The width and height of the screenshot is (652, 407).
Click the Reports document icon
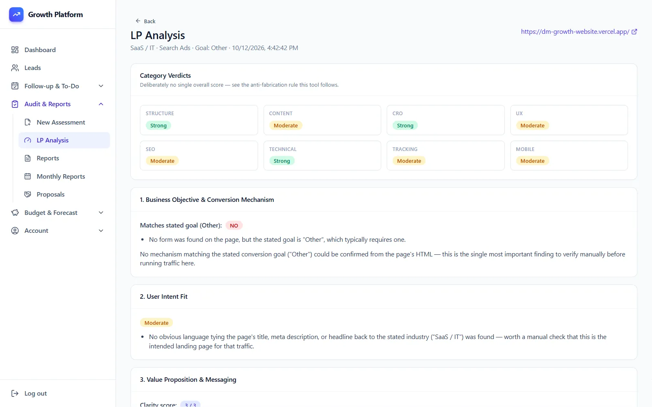(28, 158)
